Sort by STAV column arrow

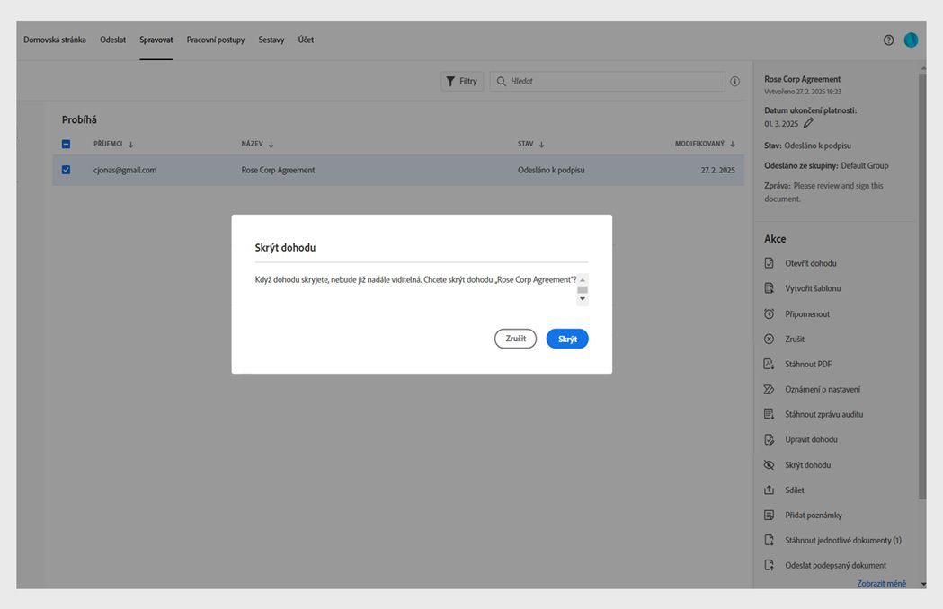coord(541,145)
